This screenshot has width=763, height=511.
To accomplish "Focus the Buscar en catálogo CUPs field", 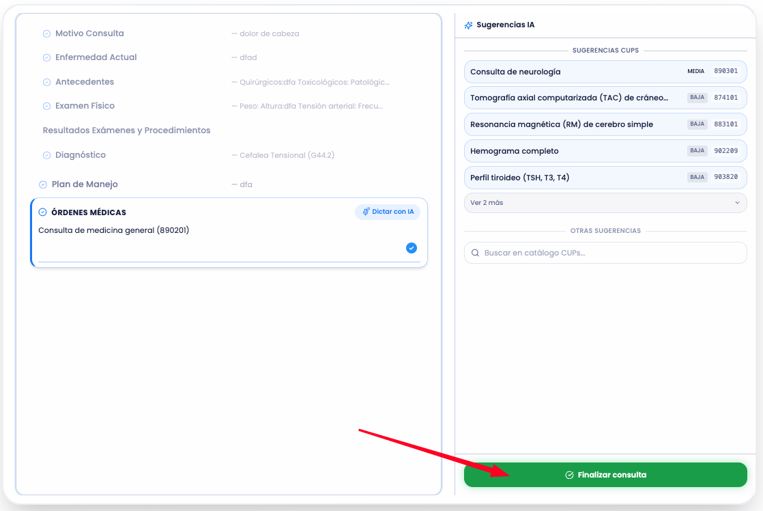I will pos(611,253).
